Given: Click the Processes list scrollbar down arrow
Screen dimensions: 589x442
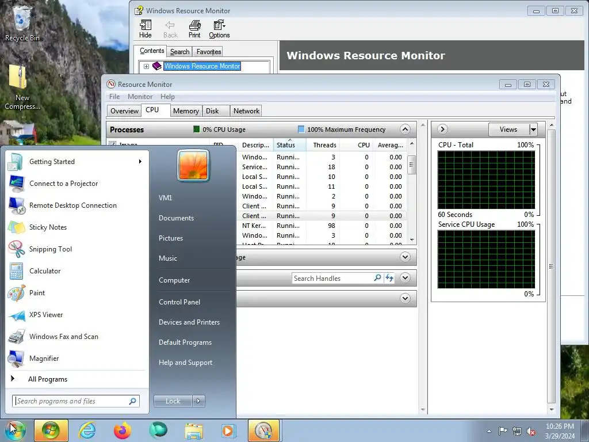Looking at the screenshot, I should tap(412, 239).
